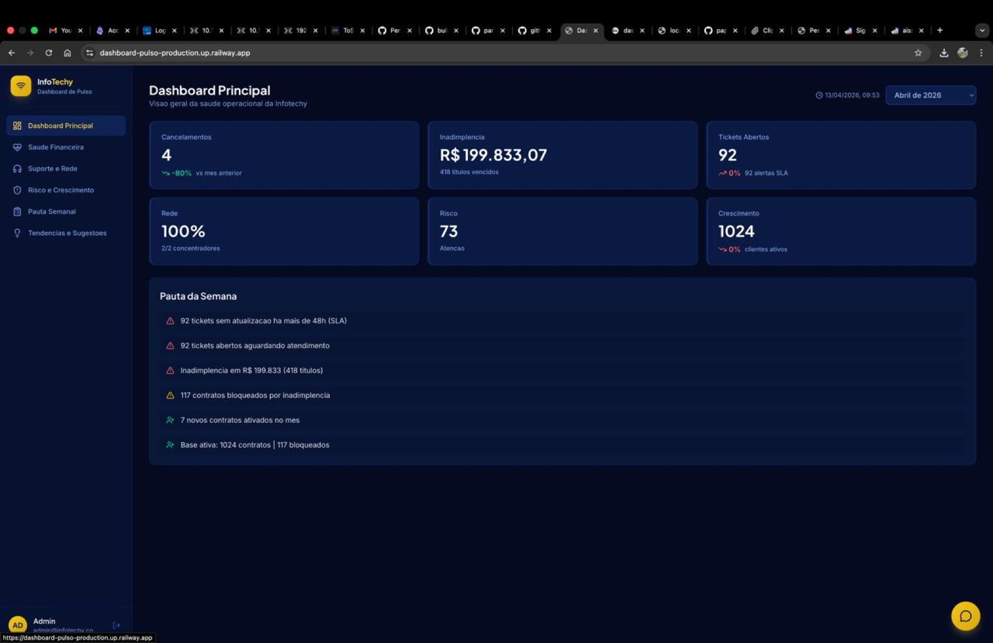993x643 pixels.
Task: Click warning icon for 48h SLA tickets
Action: 170,321
